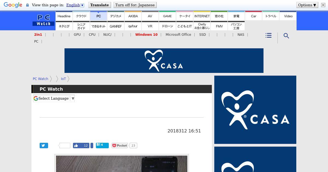
Task: Open the AV tab
Action: [150, 16]
